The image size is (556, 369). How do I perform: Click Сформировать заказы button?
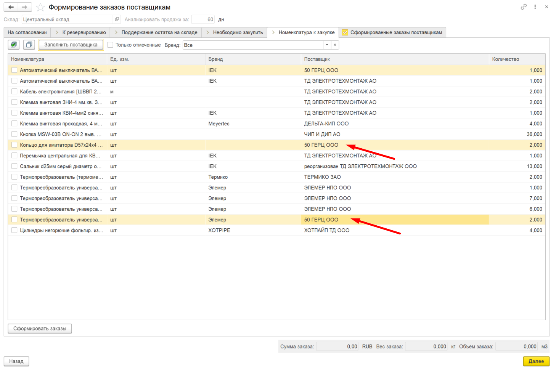point(40,329)
